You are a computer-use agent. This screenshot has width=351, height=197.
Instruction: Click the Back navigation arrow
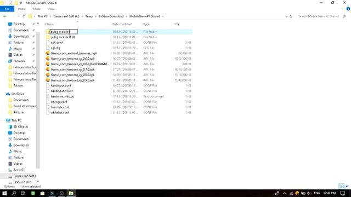coord(5,16)
